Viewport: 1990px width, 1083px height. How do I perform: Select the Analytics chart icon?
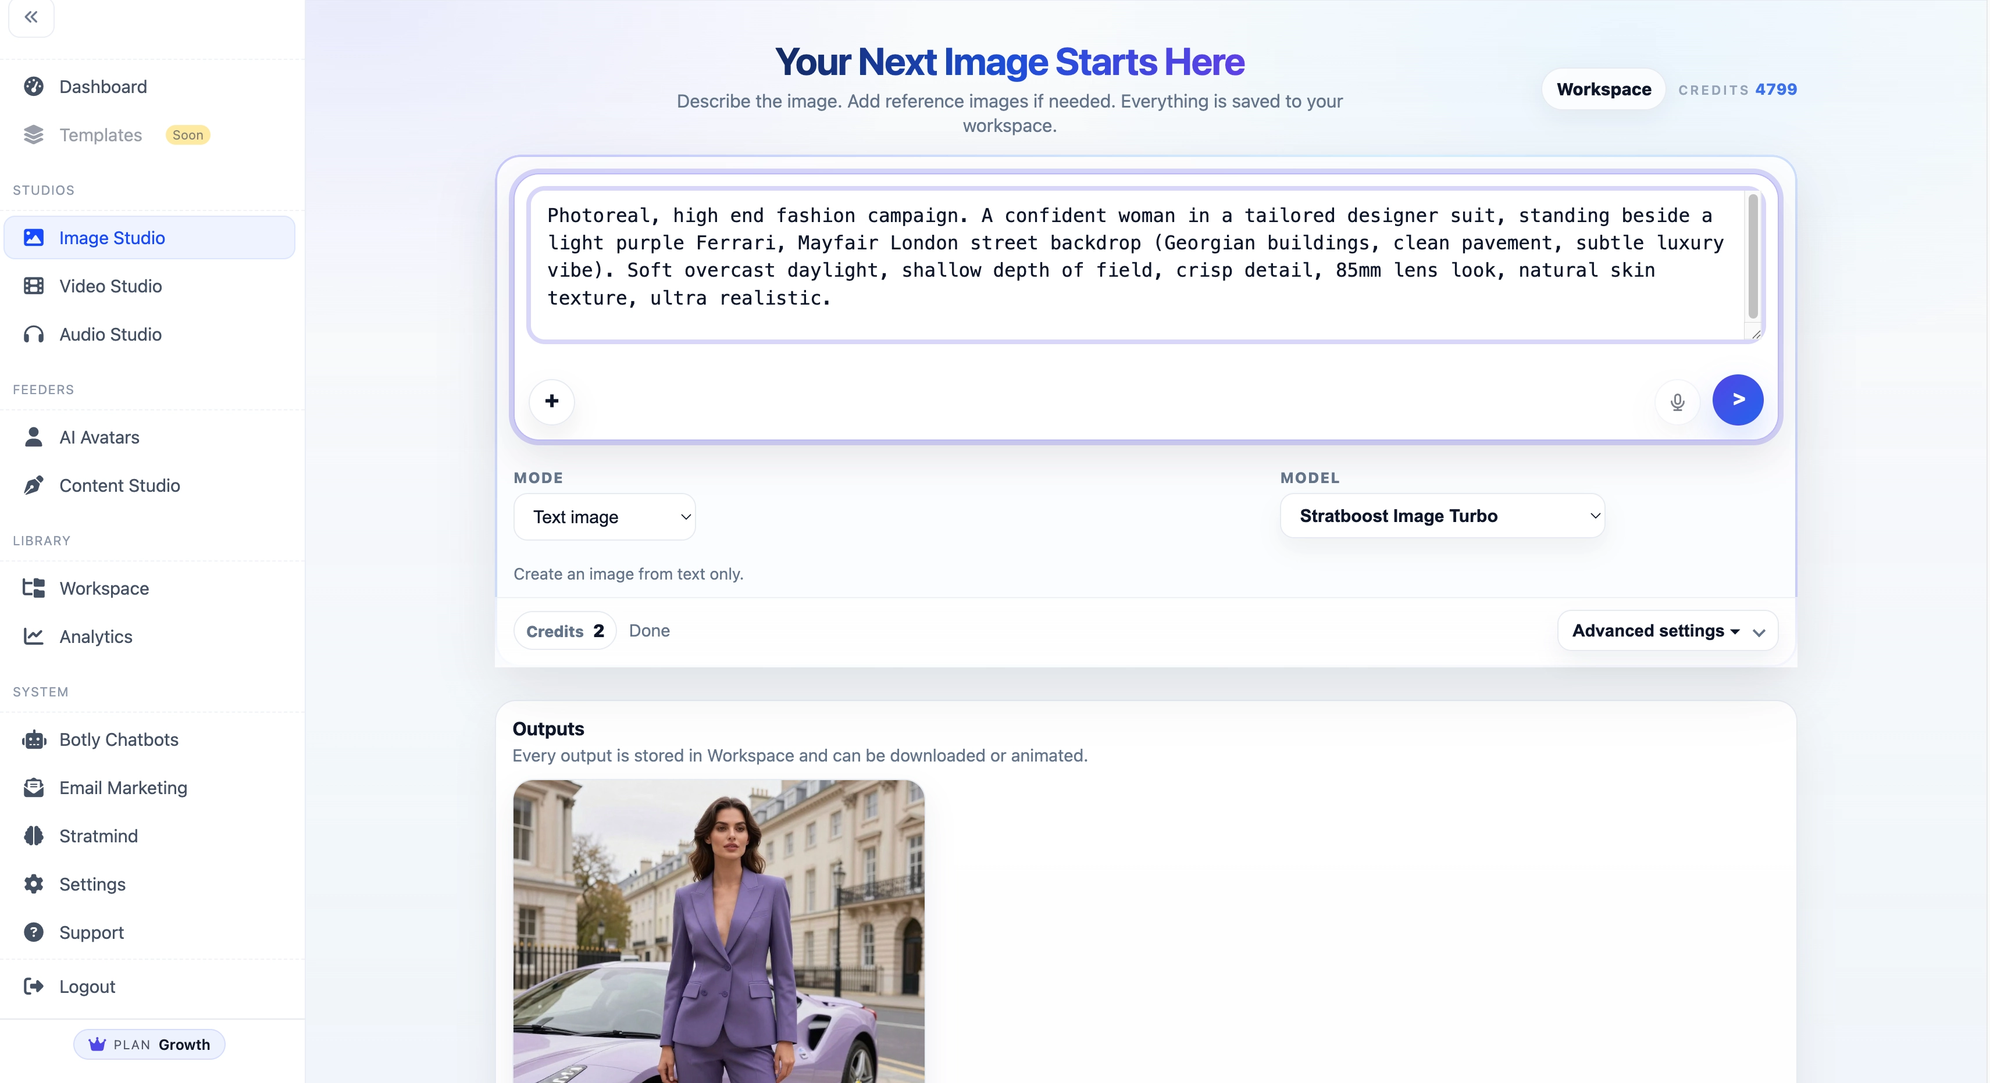pyautogui.click(x=34, y=637)
